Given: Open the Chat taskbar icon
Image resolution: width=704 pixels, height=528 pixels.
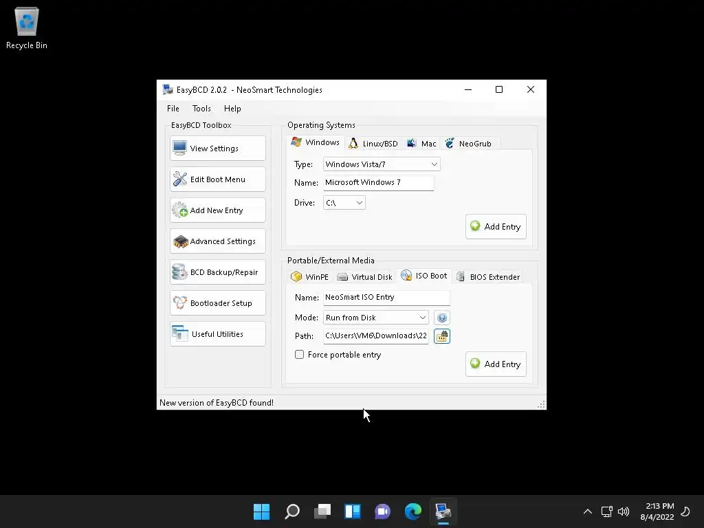Looking at the screenshot, I should (382, 511).
